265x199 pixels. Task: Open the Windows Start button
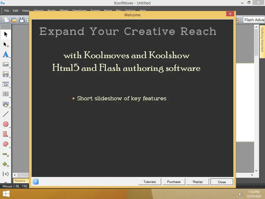click(x=6, y=194)
